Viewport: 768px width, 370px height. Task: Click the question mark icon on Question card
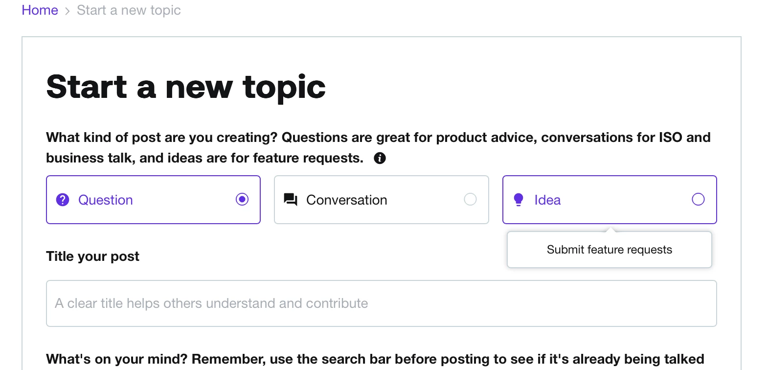coord(63,200)
